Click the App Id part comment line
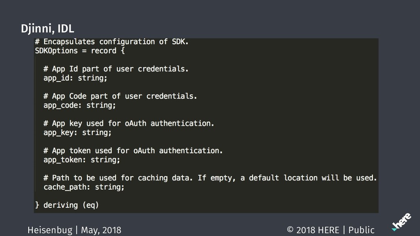Screen dimensions: 420x236 116,69
